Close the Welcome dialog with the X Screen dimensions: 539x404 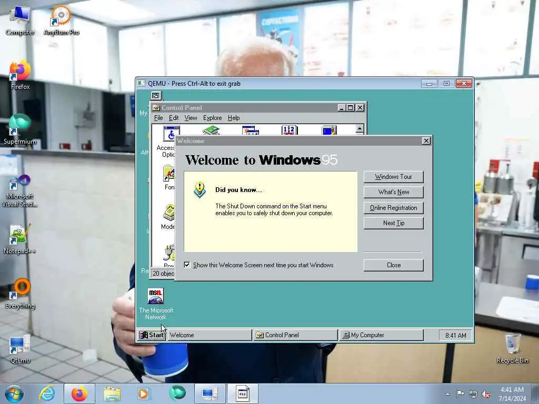click(426, 140)
